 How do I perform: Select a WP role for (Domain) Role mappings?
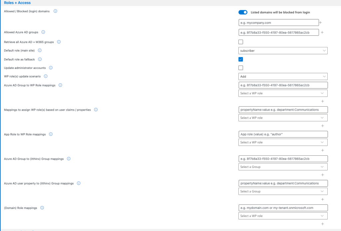click(x=283, y=216)
